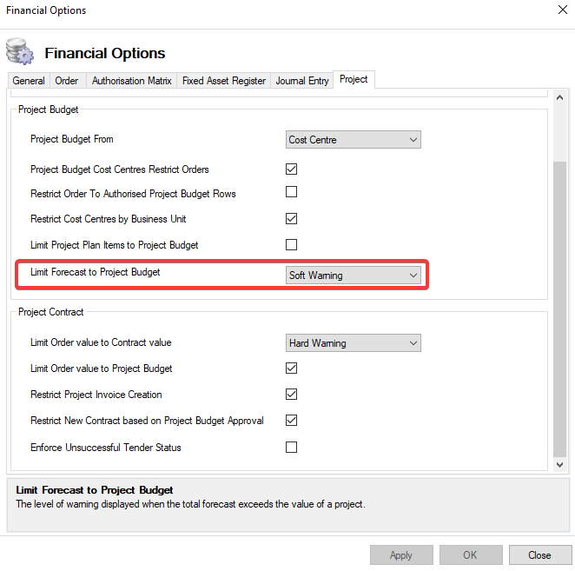
Task: Go to the Fixed Asset Register tab
Action: pyautogui.click(x=224, y=81)
